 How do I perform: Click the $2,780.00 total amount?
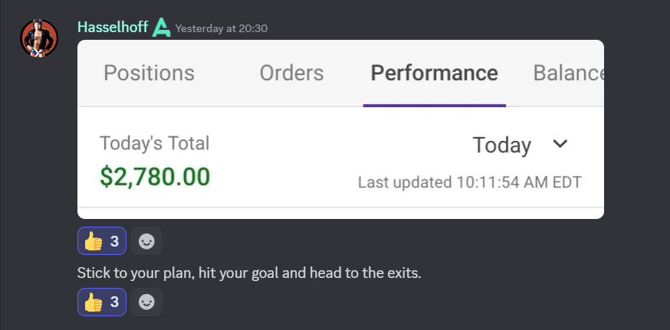pyautogui.click(x=155, y=177)
